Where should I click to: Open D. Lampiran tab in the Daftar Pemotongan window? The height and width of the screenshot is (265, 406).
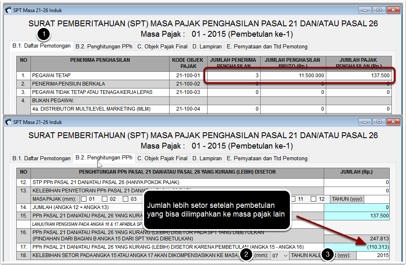pos(207,47)
